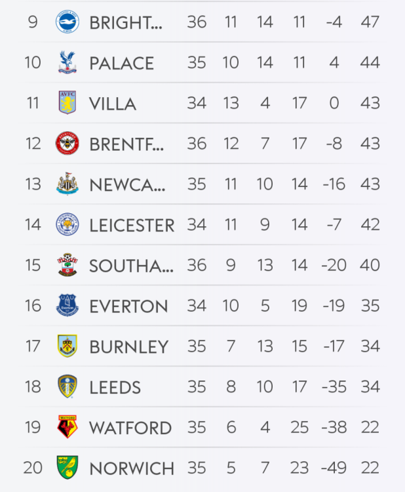Click the Norwich canary badge

67,468
